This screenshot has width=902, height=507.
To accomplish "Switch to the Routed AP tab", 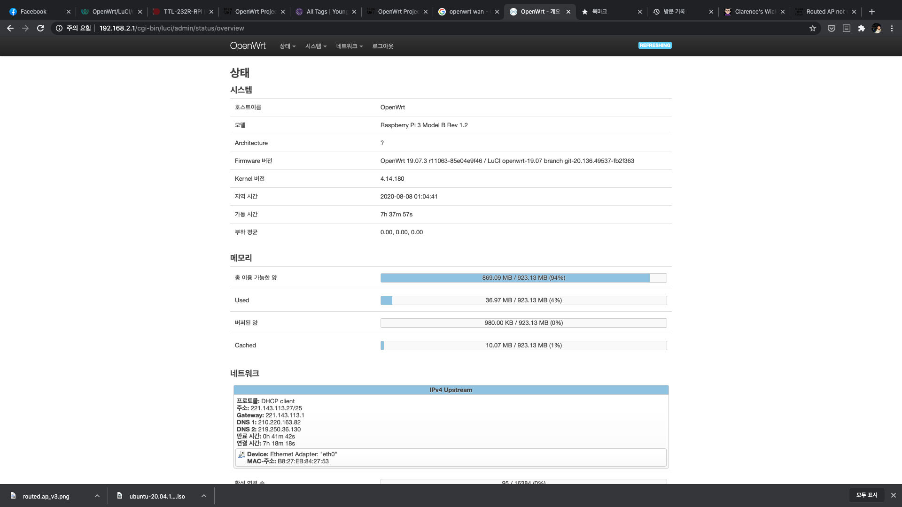I will pos(825,12).
